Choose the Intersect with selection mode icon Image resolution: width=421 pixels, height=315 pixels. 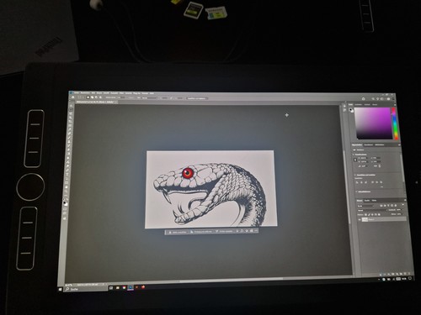coord(100,97)
